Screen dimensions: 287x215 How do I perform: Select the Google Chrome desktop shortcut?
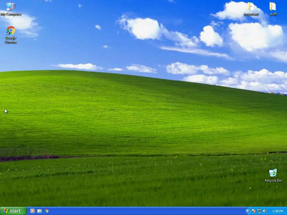pyautogui.click(x=11, y=35)
